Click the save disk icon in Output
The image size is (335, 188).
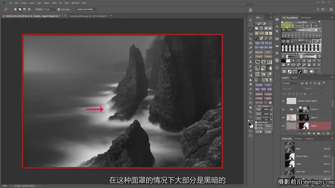pos(305,72)
